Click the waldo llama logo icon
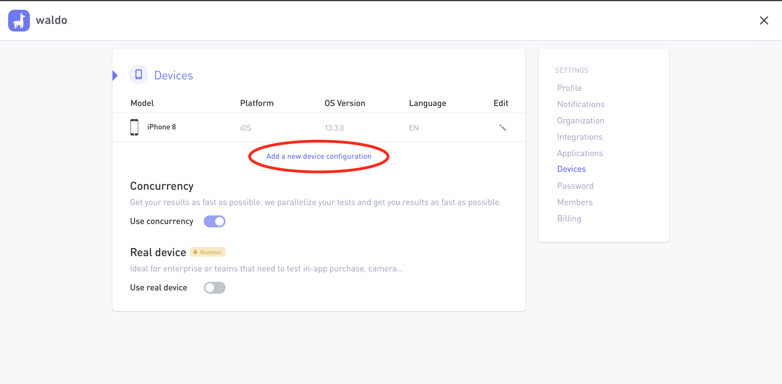Image resolution: width=782 pixels, height=384 pixels. click(x=19, y=21)
